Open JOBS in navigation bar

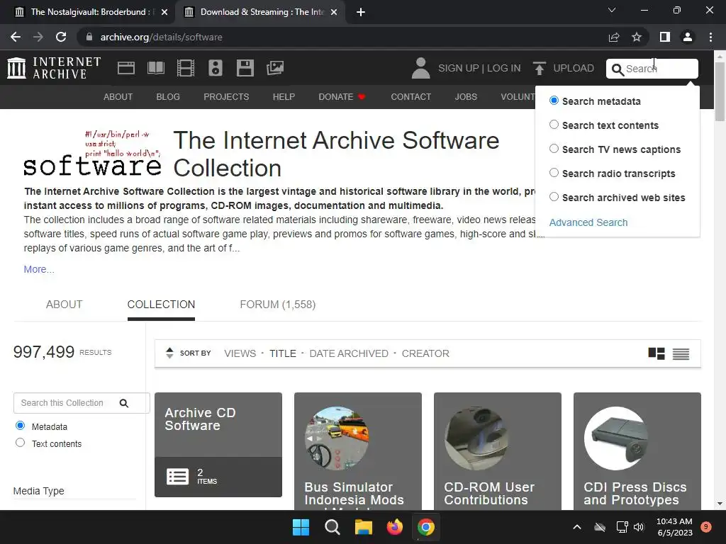pos(466,96)
